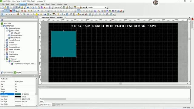Image resolution: width=194 pixels, height=109 pixels.
Task: Select the yellow smiley face tool
Action: pyautogui.click(x=79, y=14)
